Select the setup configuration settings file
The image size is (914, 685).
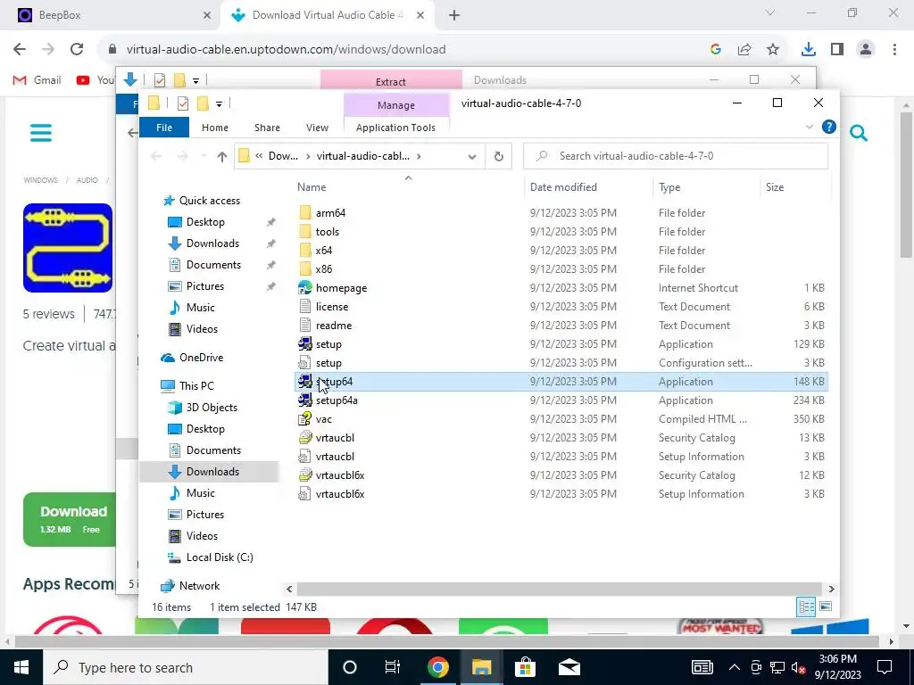click(328, 362)
